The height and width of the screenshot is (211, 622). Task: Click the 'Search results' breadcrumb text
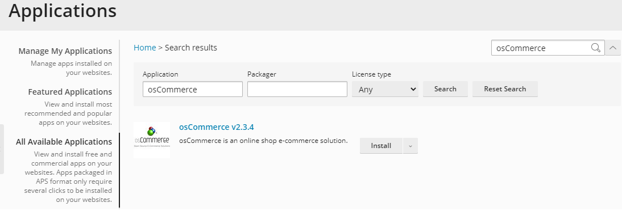[x=191, y=48]
